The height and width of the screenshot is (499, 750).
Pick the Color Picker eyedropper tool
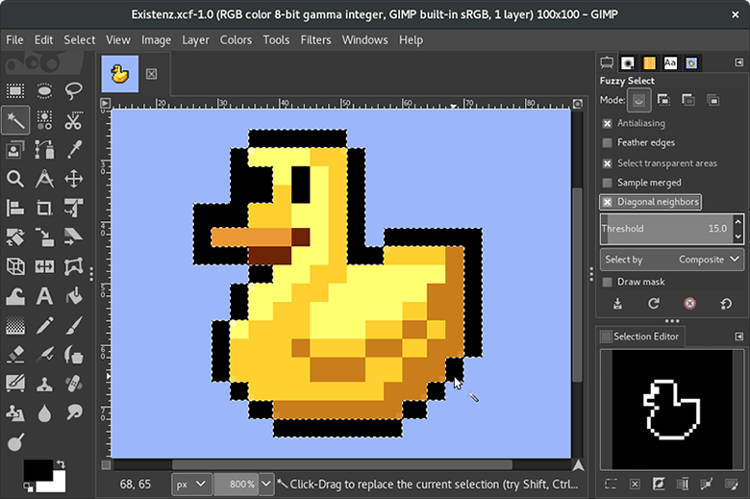tap(74, 149)
